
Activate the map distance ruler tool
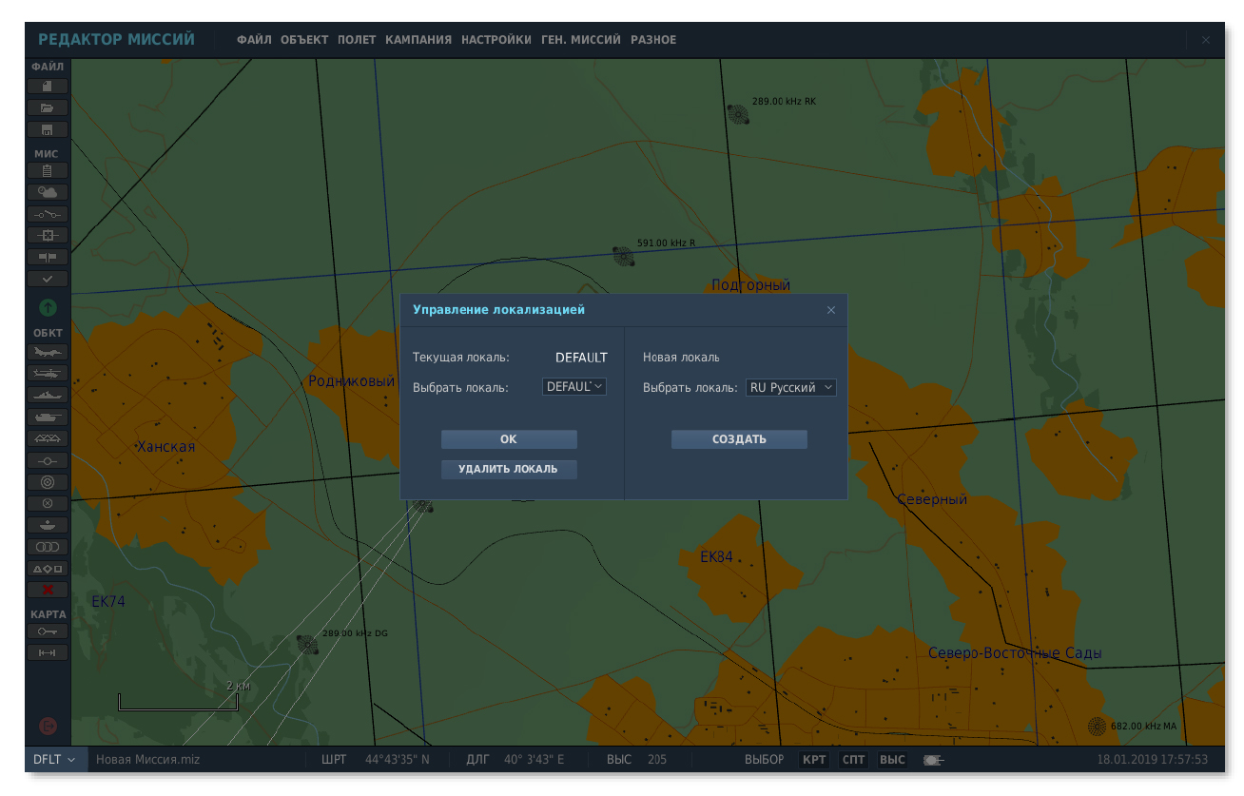[x=48, y=652]
